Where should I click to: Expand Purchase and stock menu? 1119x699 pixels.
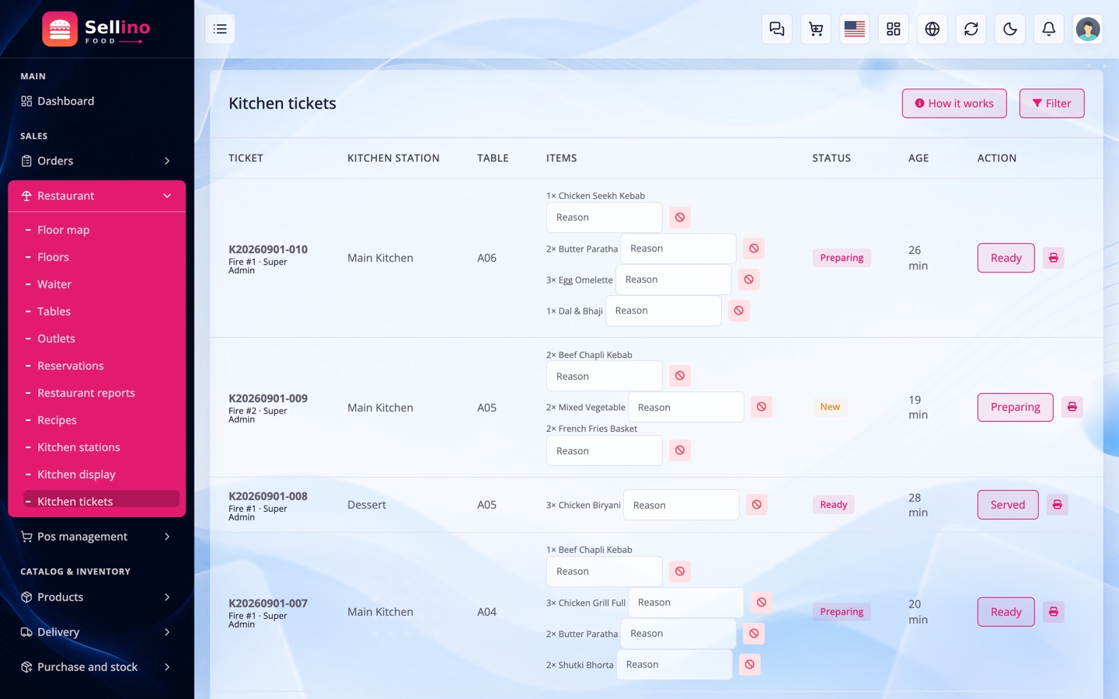click(97, 667)
